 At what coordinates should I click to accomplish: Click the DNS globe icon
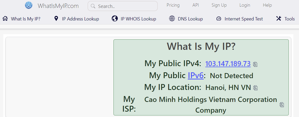click(172, 19)
